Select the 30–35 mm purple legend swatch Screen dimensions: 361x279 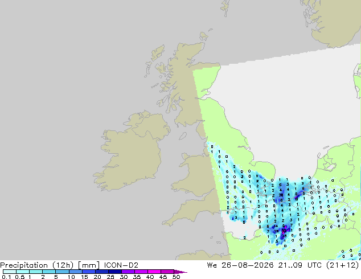point(128,272)
